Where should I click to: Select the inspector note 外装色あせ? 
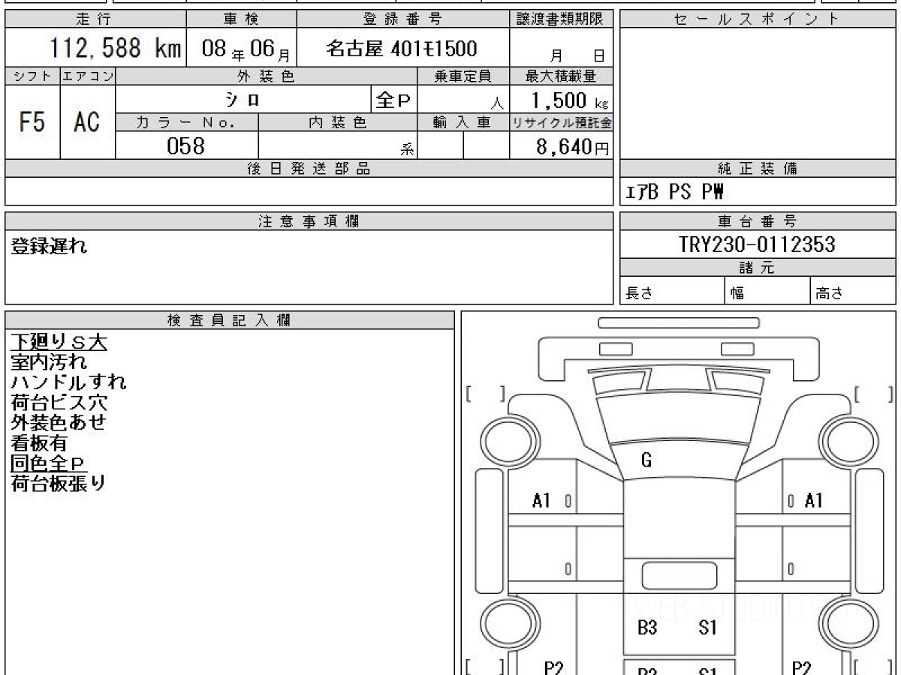point(59,423)
